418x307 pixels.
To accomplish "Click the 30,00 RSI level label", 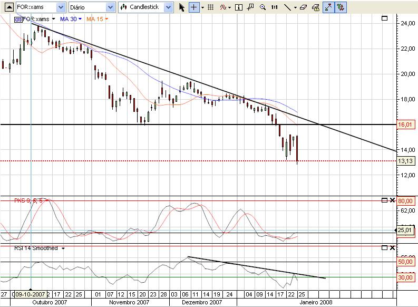I will 405,277.
